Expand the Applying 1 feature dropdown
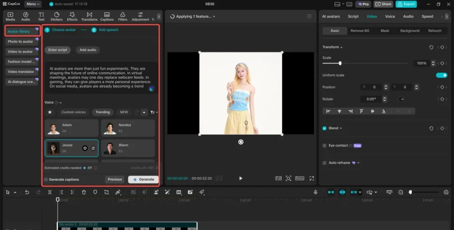454x230 pixels. [214, 16]
